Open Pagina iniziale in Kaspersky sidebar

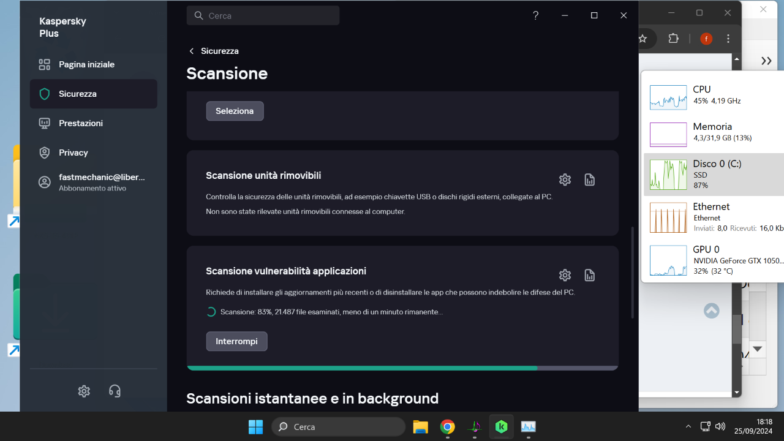93,64
